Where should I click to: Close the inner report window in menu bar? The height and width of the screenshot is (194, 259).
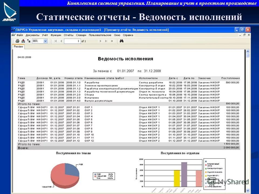(x=249, y=35)
